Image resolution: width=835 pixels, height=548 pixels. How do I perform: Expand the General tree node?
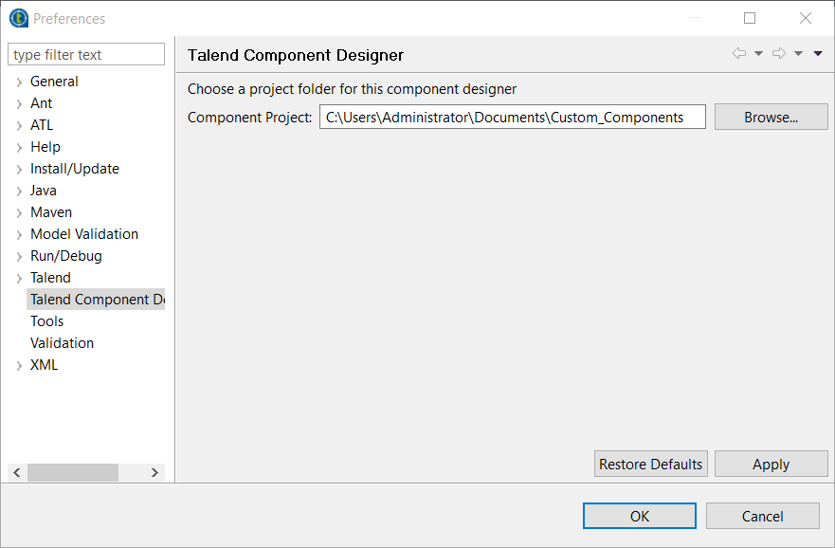19,82
